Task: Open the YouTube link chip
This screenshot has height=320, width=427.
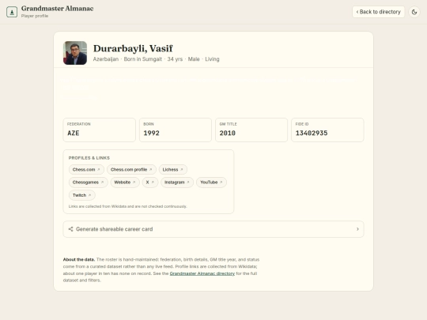Action: click(x=211, y=183)
